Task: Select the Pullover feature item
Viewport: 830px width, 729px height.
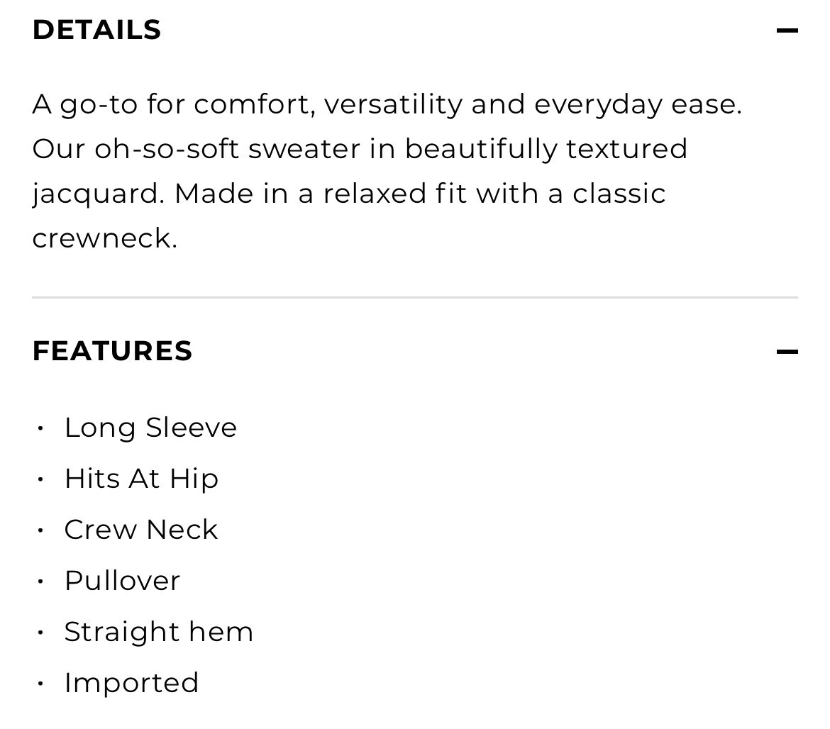Action: coord(122,581)
